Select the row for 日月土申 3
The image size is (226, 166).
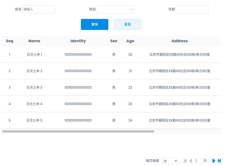coord(34,88)
